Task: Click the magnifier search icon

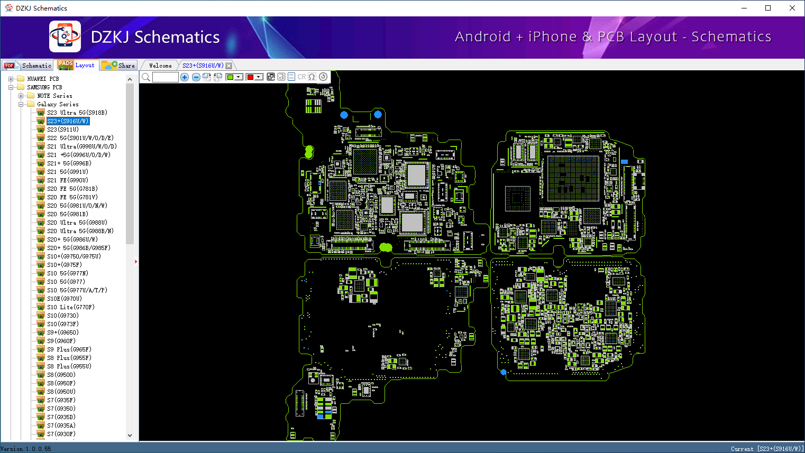Action: click(x=146, y=77)
